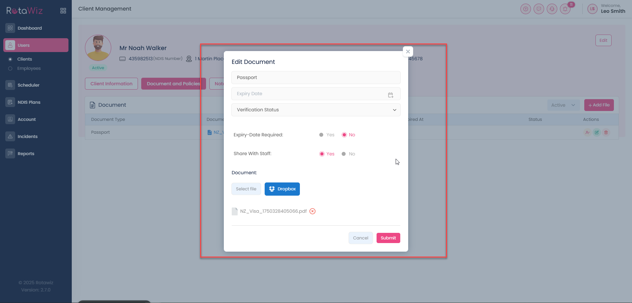Click the delete icon in Passport row
The height and width of the screenshot is (303, 632).
pyautogui.click(x=606, y=132)
